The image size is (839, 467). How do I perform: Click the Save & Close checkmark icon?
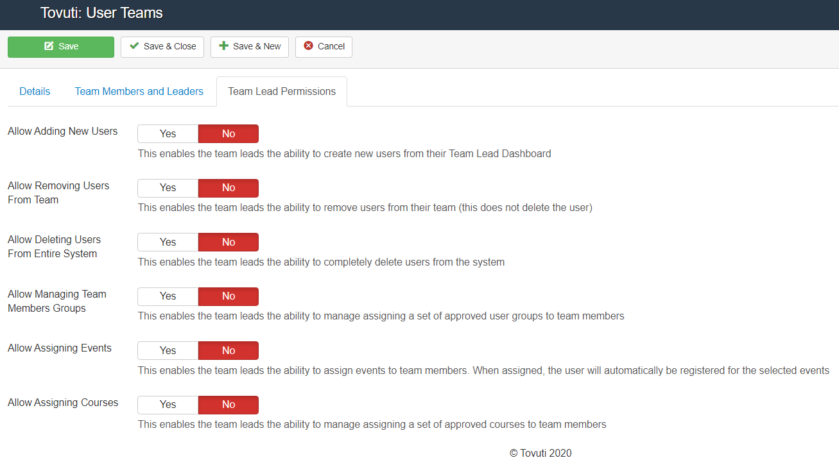(134, 46)
